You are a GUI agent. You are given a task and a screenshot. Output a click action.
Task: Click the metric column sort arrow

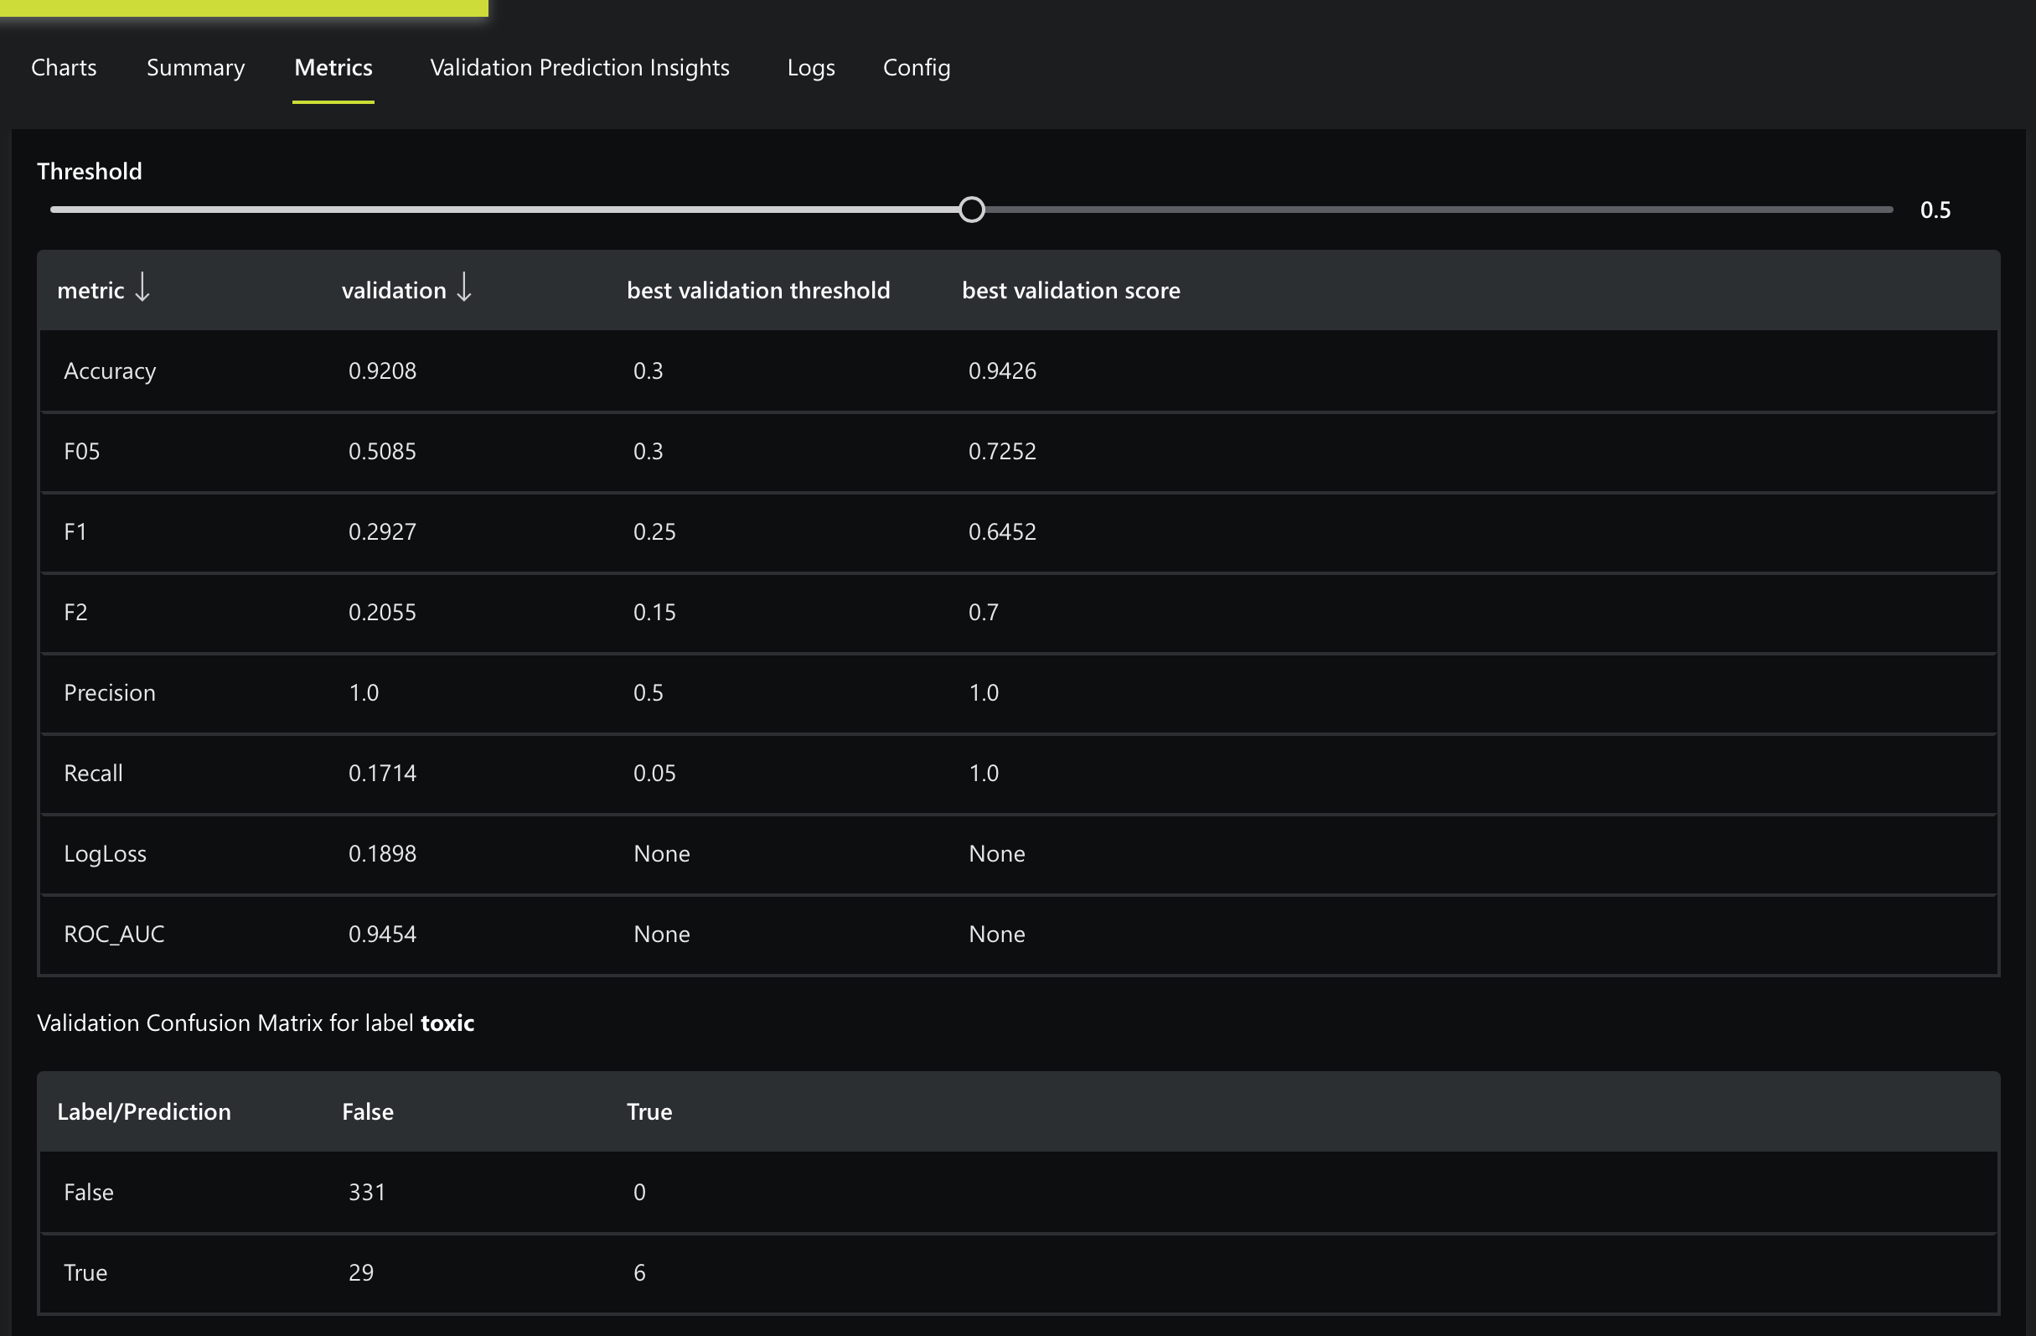143,288
